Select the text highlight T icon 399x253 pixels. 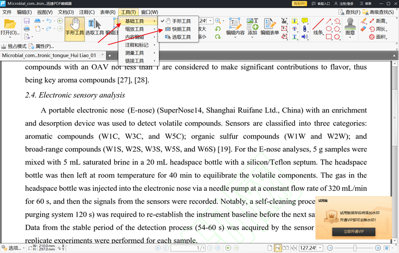[294, 21]
